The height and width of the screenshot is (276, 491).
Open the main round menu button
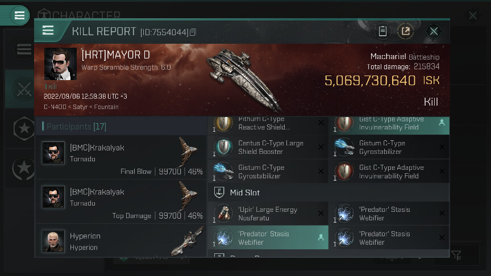[19, 15]
